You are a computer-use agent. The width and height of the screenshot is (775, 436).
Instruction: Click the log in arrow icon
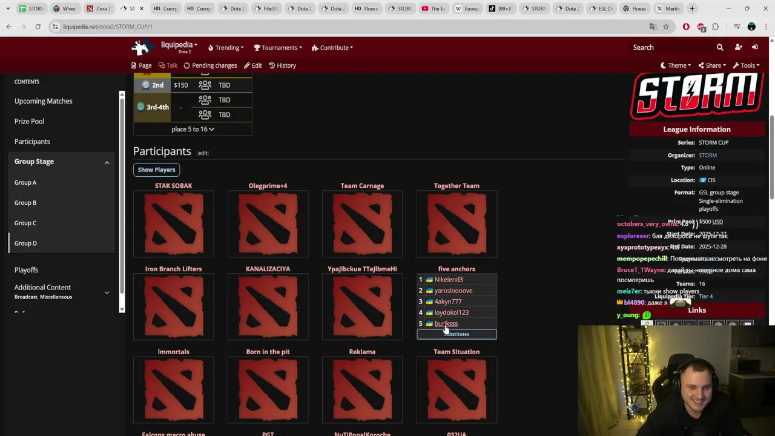(754, 47)
